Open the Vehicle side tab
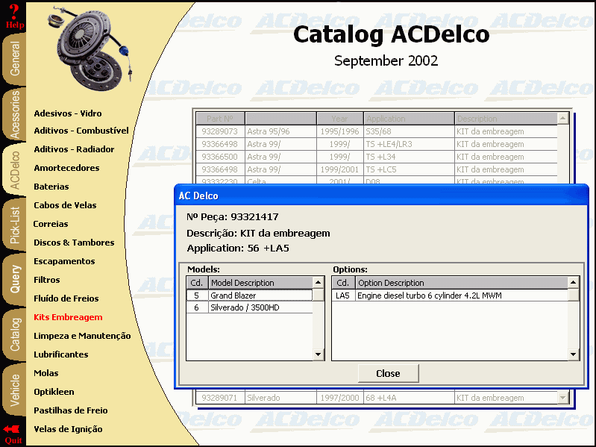The width and height of the screenshot is (596, 447). click(14, 390)
